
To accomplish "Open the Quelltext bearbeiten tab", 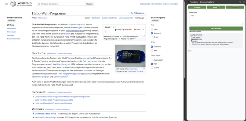I will tap(109, 18).
